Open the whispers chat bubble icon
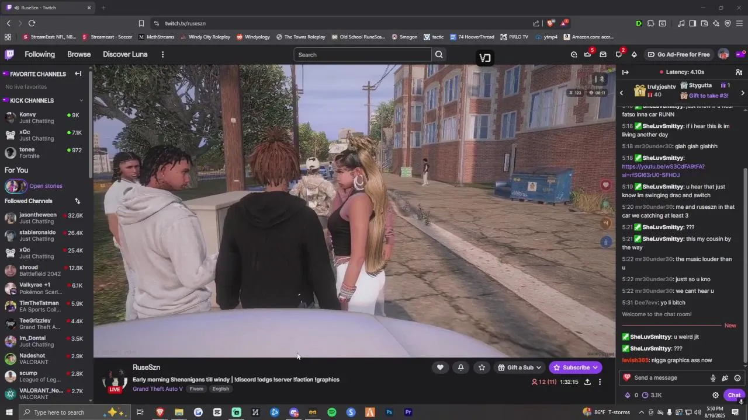Screen dimensions: 748x420 point(619,54)
